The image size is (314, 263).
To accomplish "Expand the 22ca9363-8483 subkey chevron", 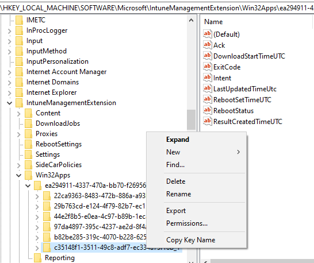I will tap(37, 196).
